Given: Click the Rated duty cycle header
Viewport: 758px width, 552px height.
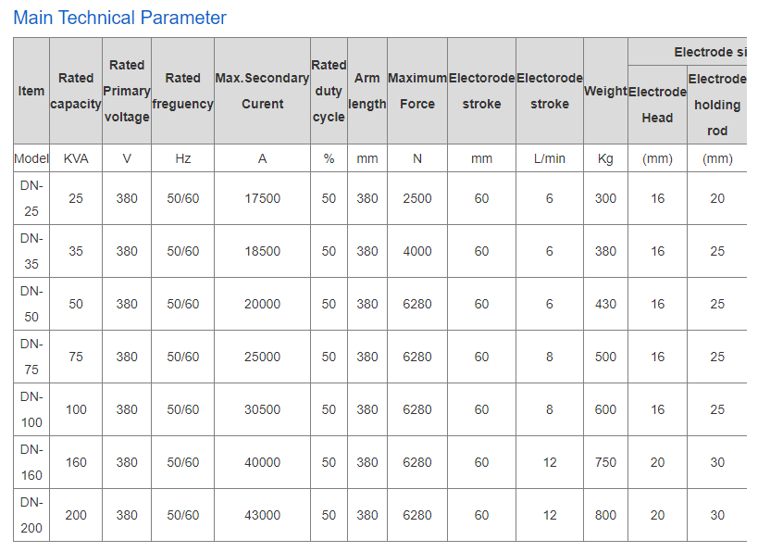Looking at the screenshot, I should tap(329, 91).
